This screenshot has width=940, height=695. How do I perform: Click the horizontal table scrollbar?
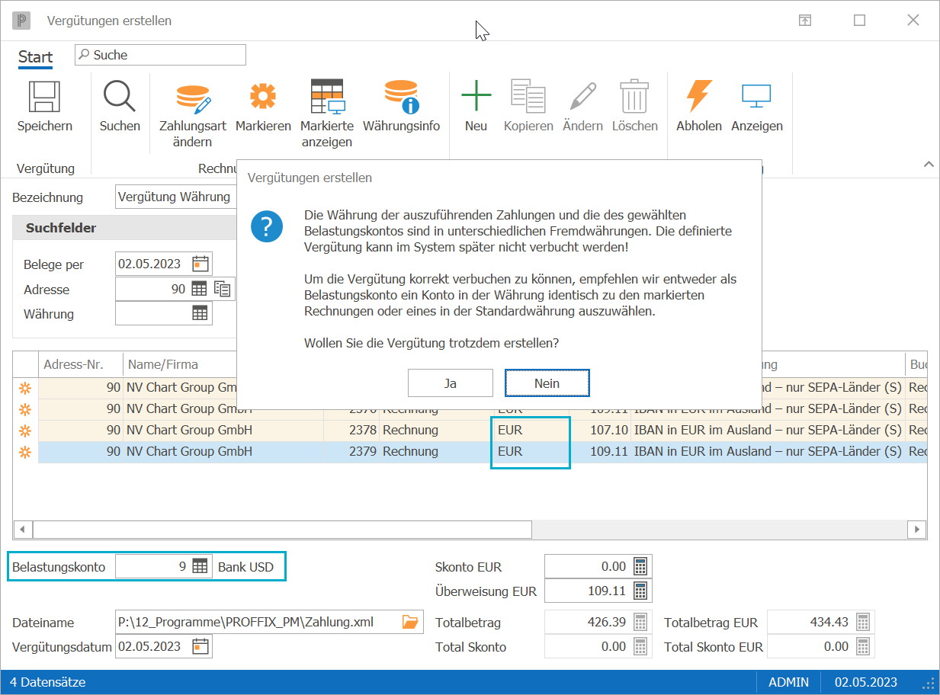282,529
